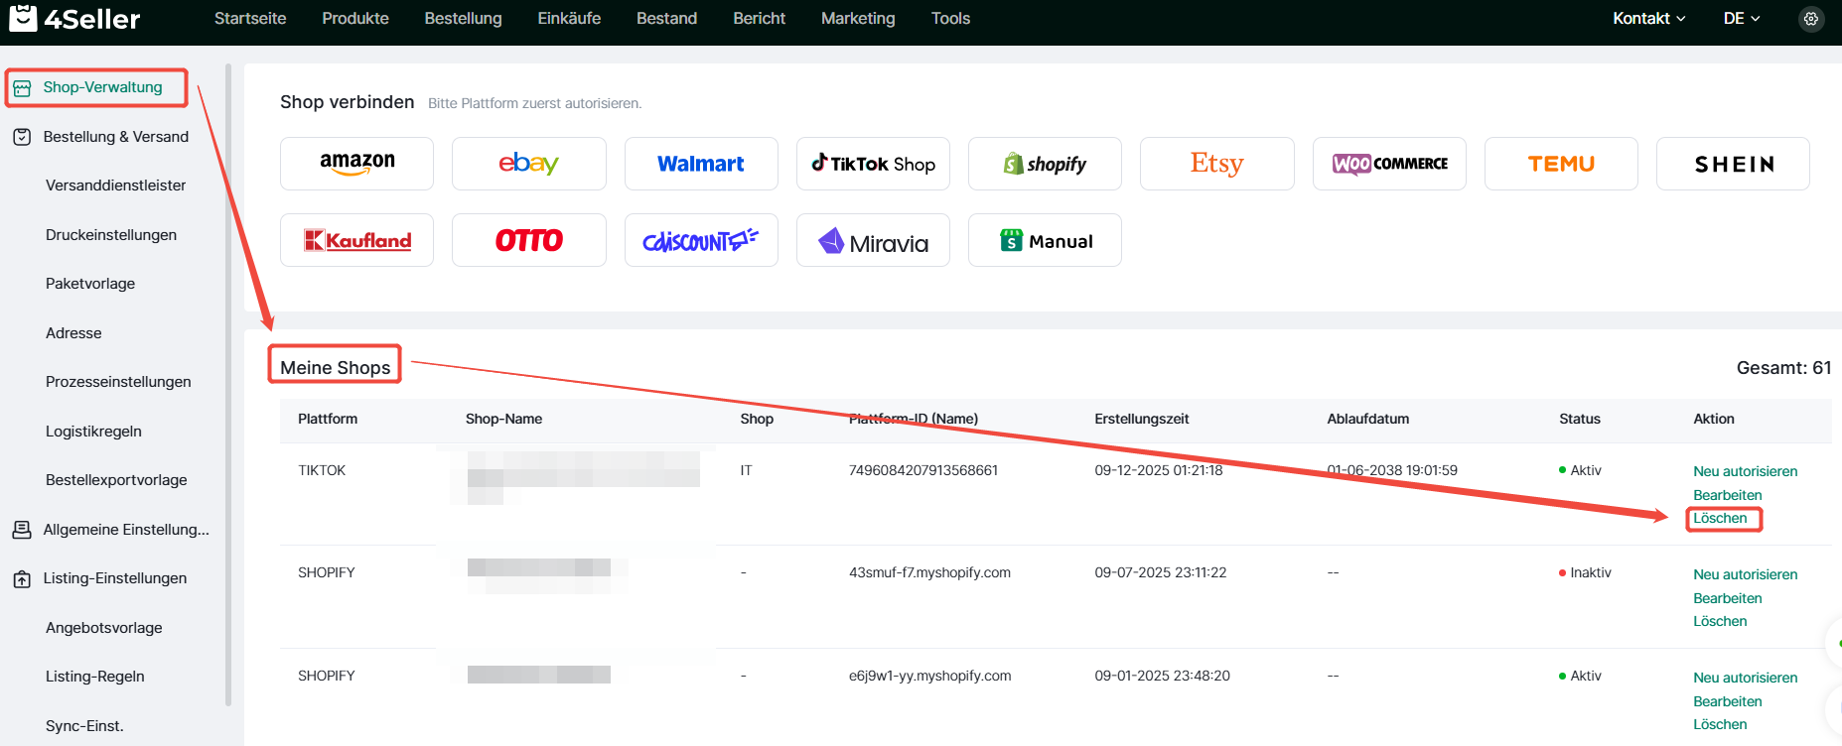Open Prozesseinstellungen in sidebar
The height and width of the screenshot is (746, 1842).
[118, 382]
